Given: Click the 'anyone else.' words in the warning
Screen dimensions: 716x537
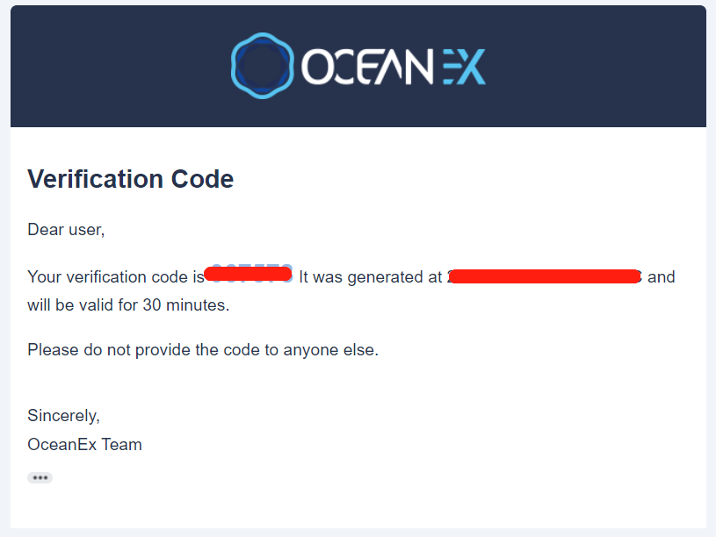Looking at the screenshot, I should point(330,350).
